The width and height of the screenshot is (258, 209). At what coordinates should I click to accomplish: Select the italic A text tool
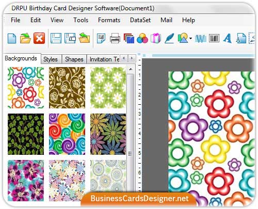(x=227, y=38)
